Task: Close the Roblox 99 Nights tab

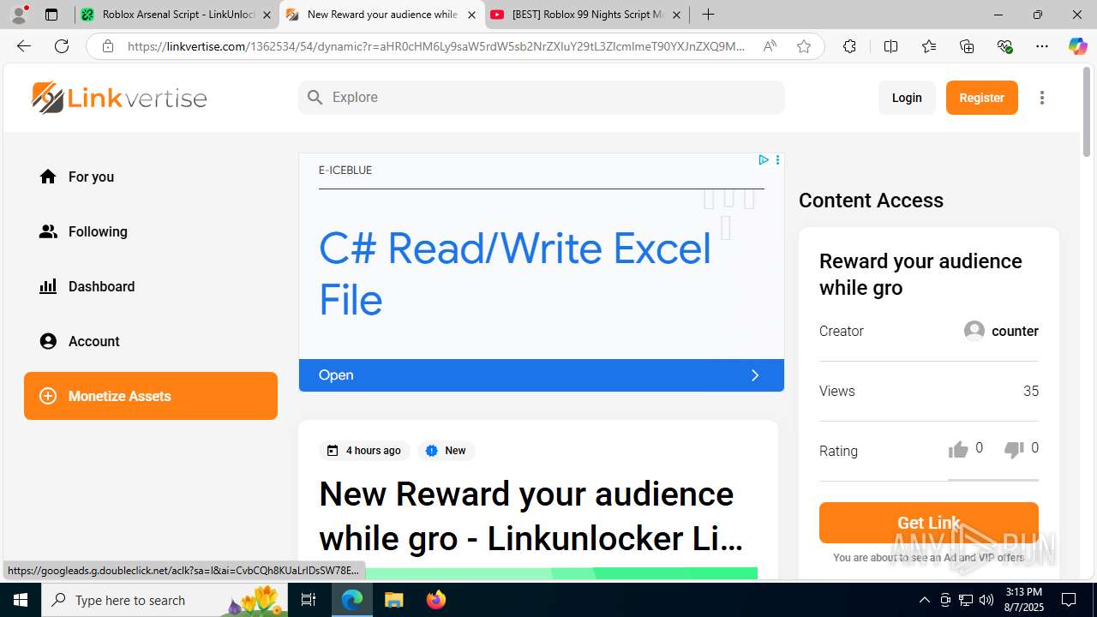Action: 676,15
